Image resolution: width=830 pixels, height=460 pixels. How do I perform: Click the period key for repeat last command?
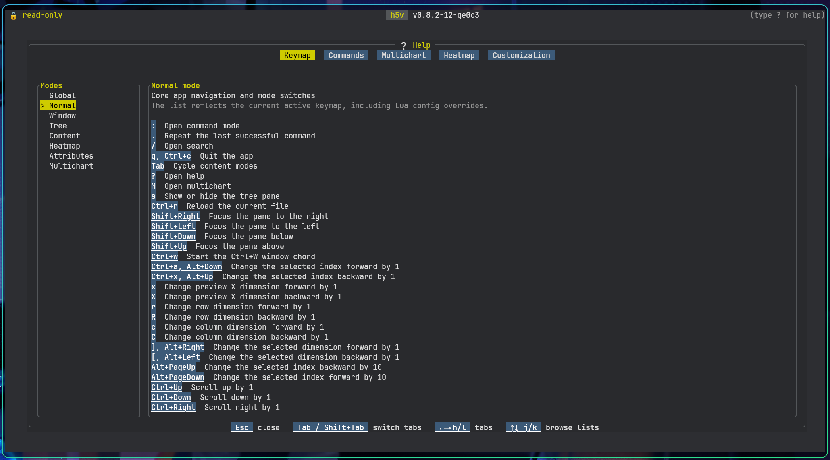pyautogui.click(x=153, y=136)
